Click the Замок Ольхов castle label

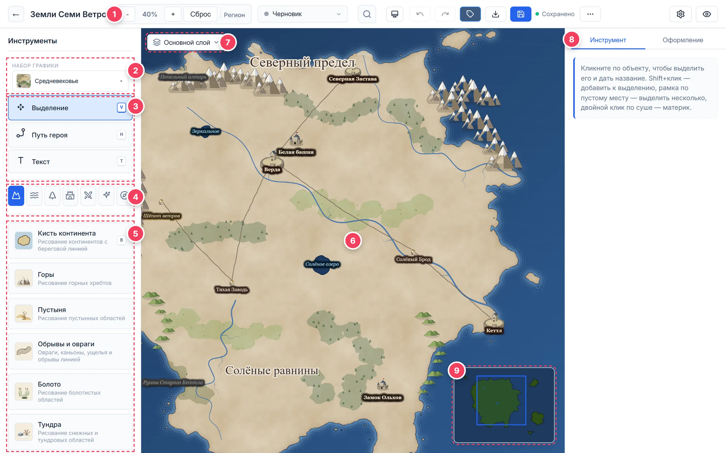pyautogui.click(x=382, y=397)
